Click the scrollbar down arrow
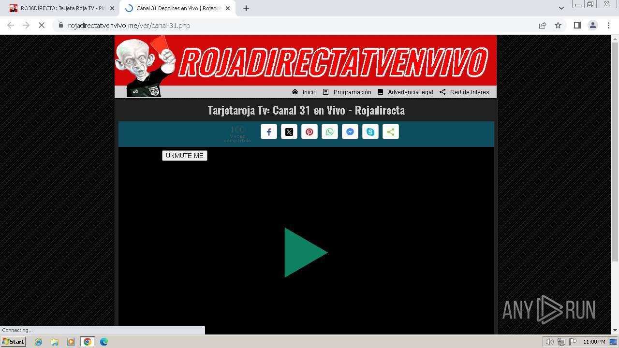Screen dimensions: 619x348 point(615,330)
